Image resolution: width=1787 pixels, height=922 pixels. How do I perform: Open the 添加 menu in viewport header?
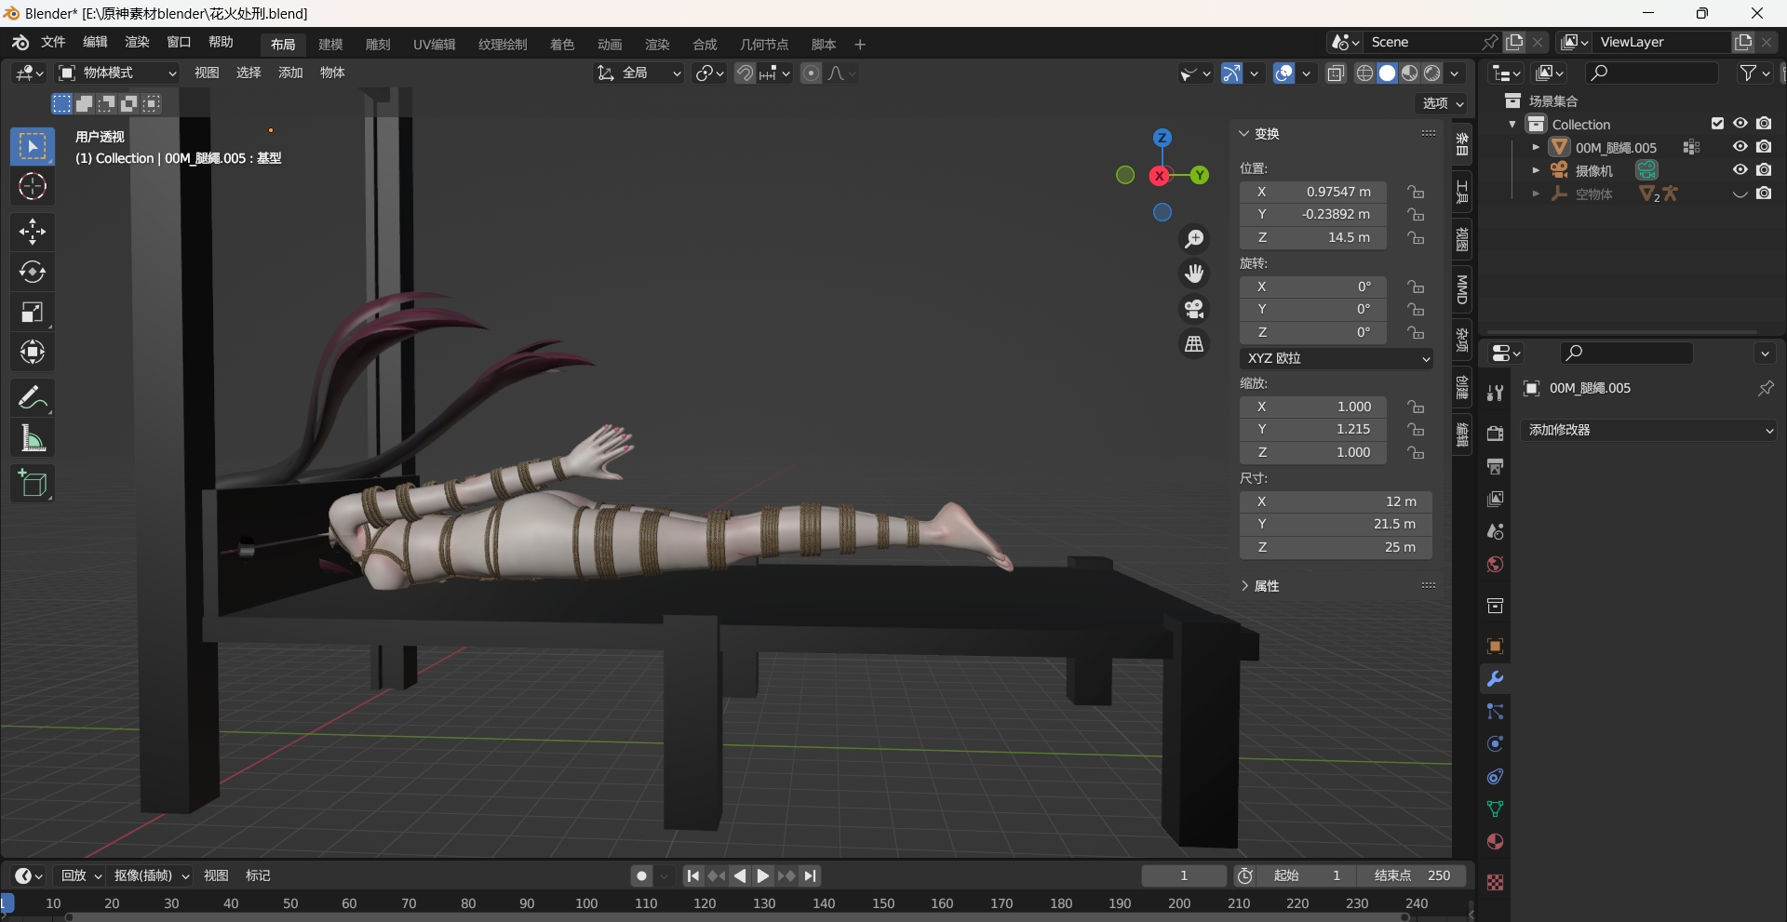(290, 73)
